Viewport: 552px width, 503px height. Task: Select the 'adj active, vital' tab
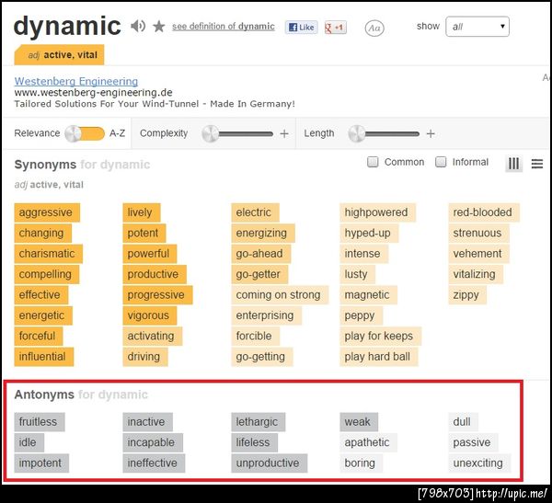59,55
